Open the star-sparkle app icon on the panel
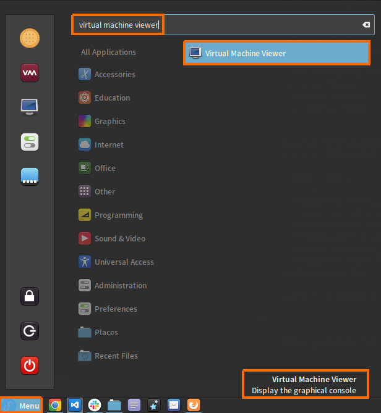This screenshot has height=413, width=381. coord(154,405)
